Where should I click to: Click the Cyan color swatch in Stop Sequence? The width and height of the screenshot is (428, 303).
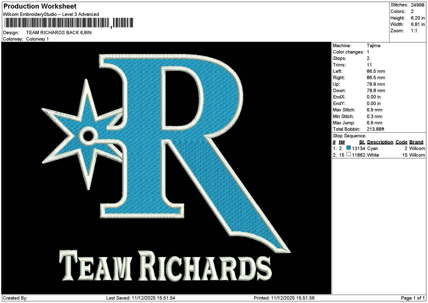pyautogui.click(x=349, y=148)
